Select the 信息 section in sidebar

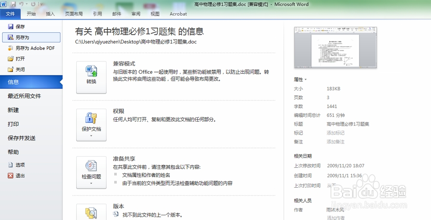click(31, 82)
